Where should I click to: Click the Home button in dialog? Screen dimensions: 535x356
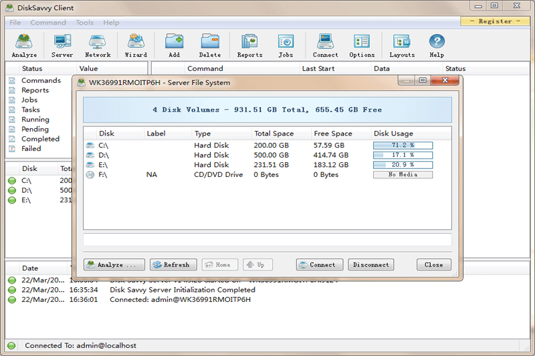click(220, 264)
